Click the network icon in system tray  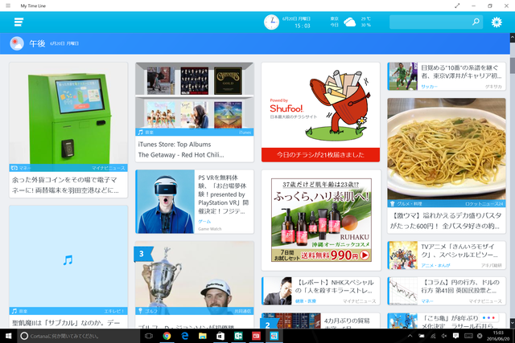(433, 336)
